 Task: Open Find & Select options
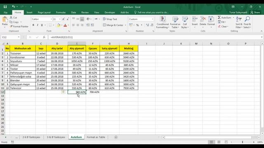point(247,23)
